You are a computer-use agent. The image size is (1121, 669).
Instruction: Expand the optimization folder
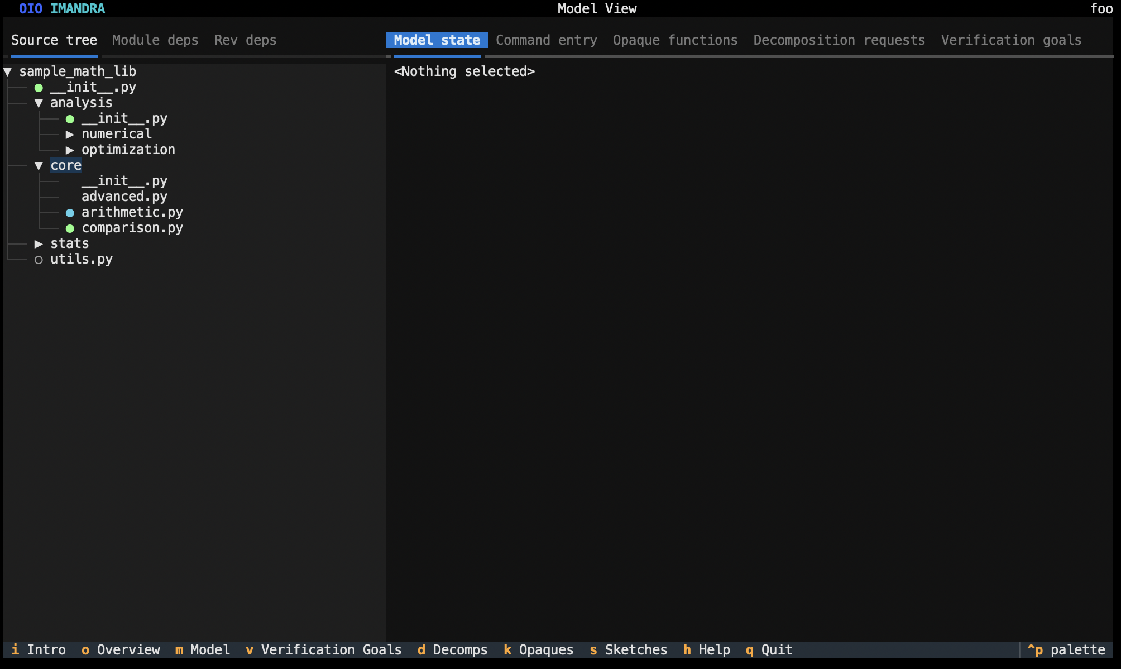click(x=70, y=150)
